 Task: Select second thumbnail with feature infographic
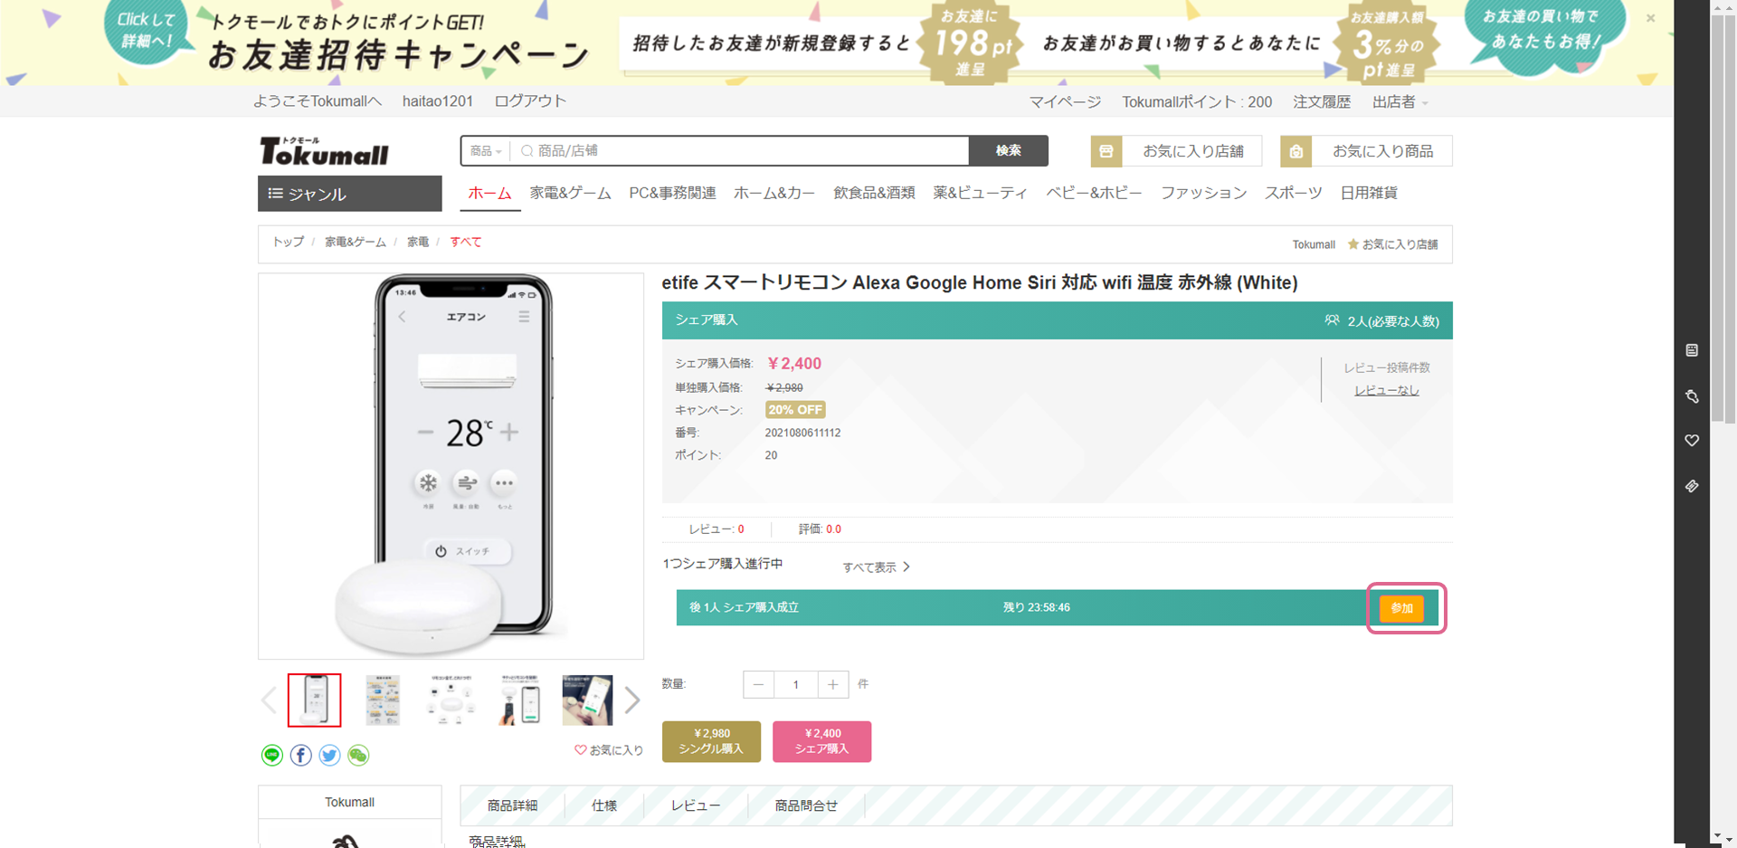(x=383, y=700)
